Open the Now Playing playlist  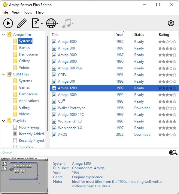[x=29, y=127]
